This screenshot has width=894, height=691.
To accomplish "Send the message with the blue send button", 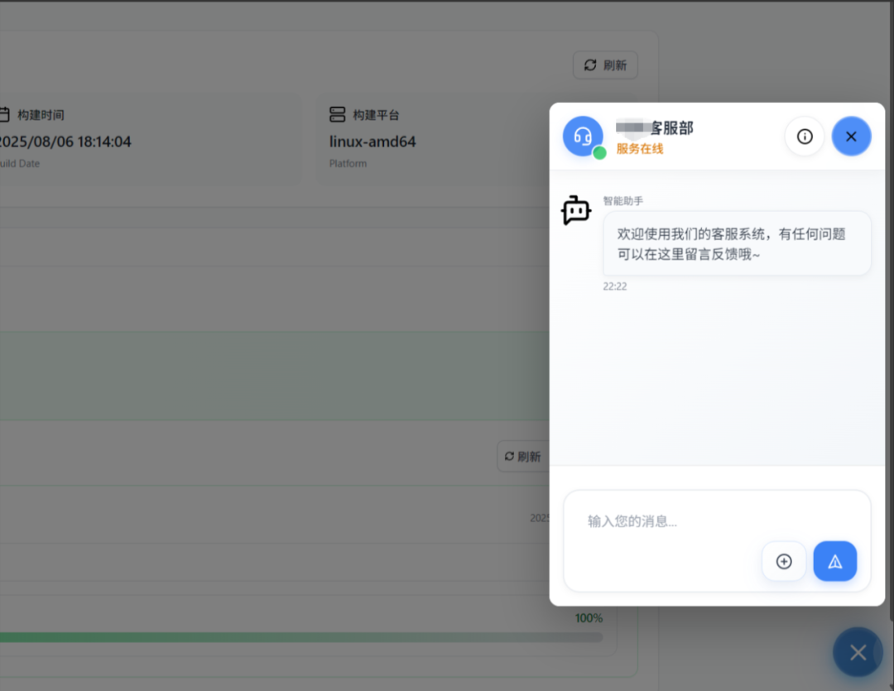I will point(834,561).
